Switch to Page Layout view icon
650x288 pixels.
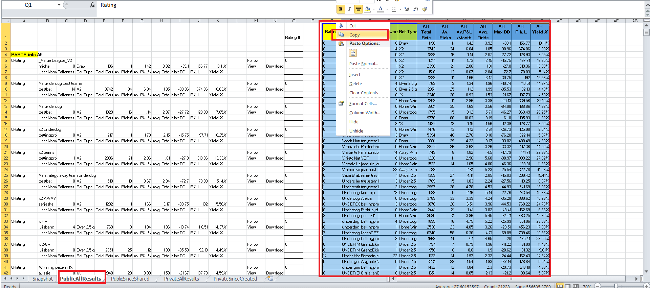click(568, 286)
